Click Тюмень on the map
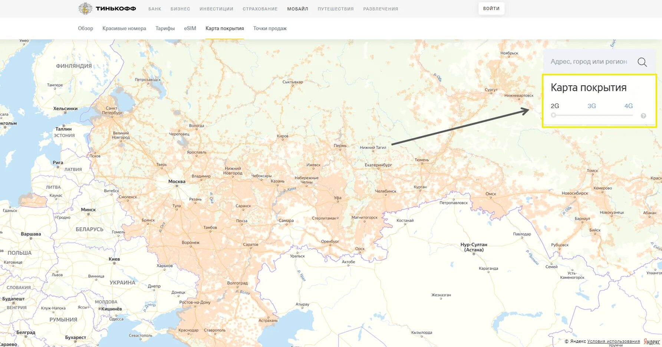Screen dimensions: 662x347 (422, 160)
